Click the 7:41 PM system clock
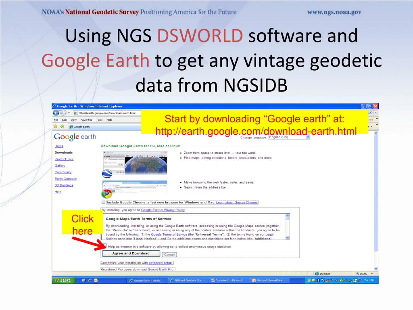Image resolution: width=413 pixels, height=310 pixels. coord(369,281)
